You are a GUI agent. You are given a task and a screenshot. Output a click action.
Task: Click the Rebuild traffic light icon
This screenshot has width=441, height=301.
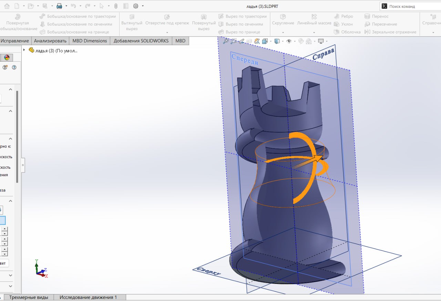pos(116,6)
